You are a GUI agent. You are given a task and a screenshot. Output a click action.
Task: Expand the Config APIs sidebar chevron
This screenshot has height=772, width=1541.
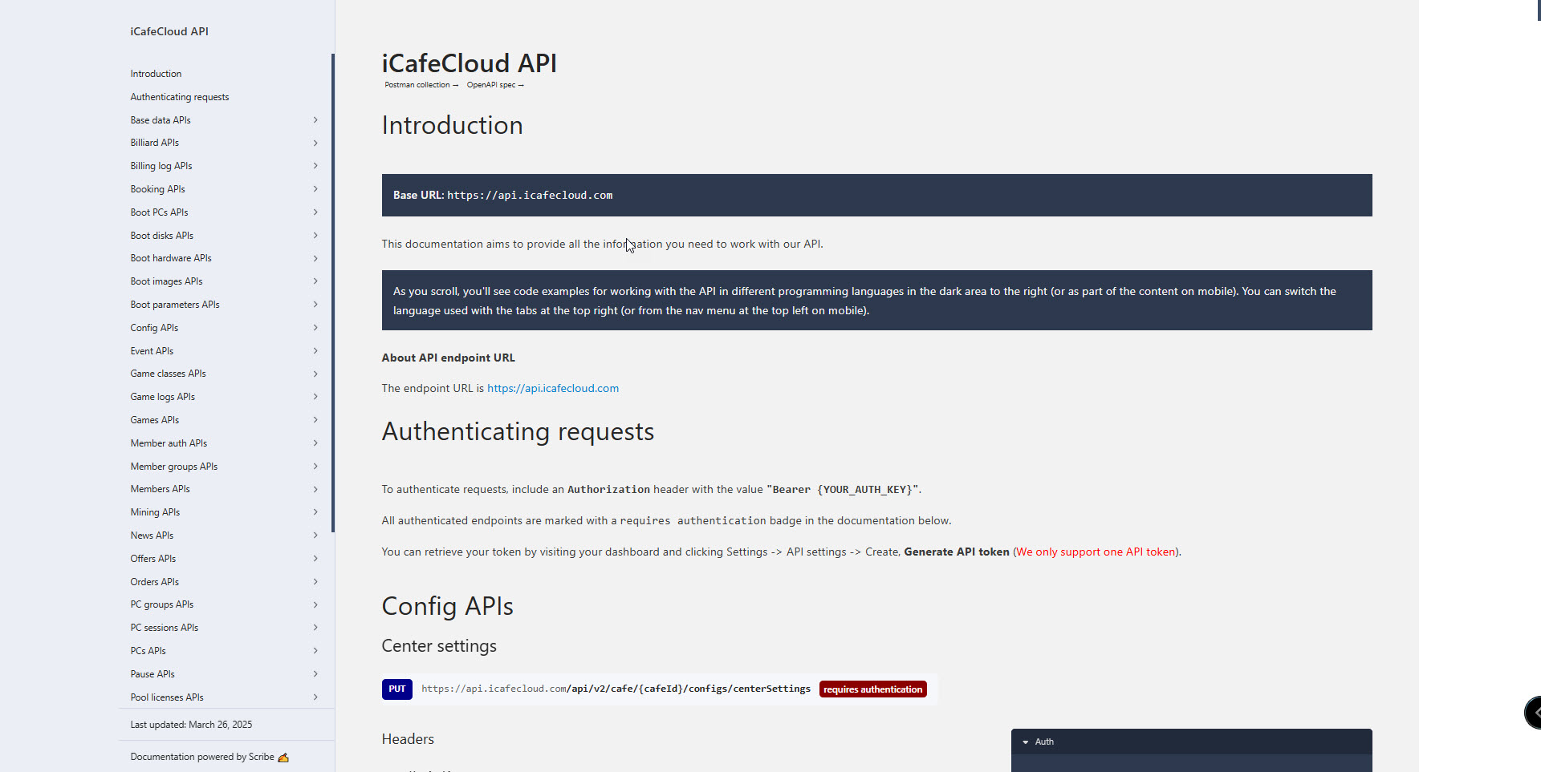[x=315, y=328]
